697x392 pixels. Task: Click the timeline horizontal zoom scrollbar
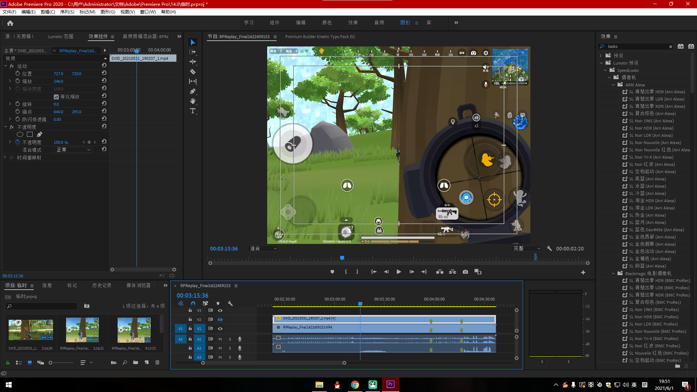pyautogui.click(x=273, y=363)
